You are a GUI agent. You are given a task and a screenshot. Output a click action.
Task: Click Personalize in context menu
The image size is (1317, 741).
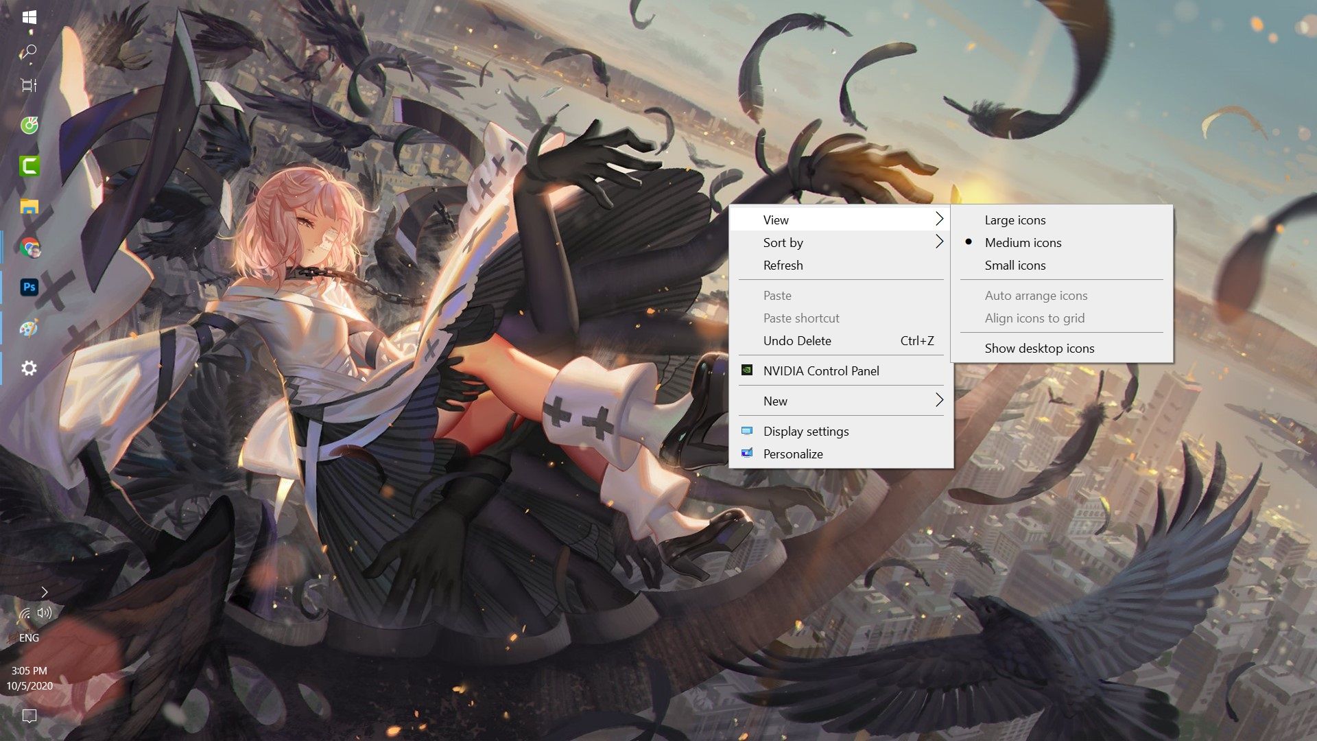(x=792, y=452)
